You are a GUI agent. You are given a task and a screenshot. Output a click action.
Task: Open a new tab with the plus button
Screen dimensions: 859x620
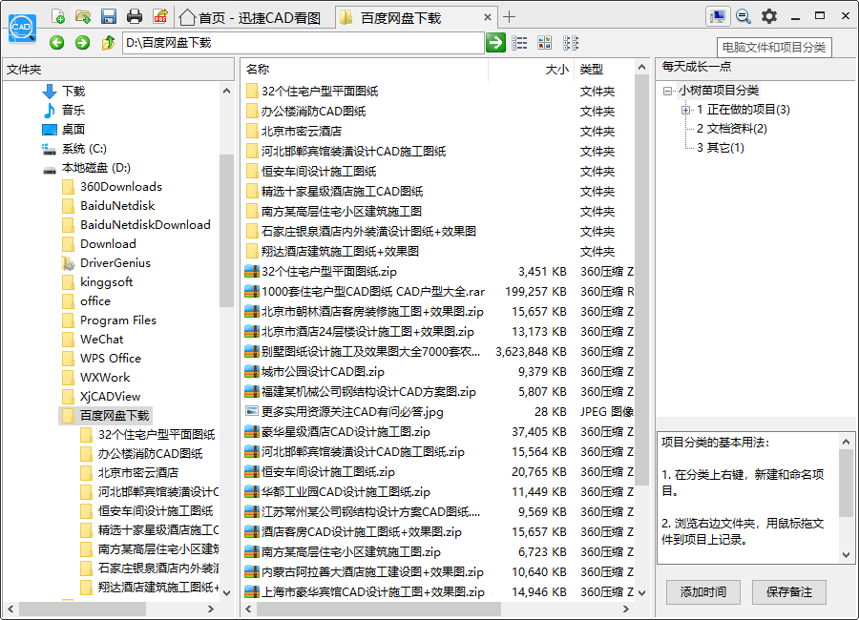click(x=509, y=17)
